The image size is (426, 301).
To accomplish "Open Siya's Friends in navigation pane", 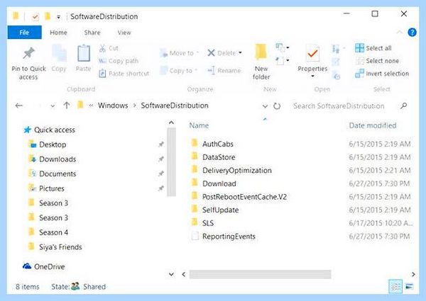I will click(x=55, y=247).
